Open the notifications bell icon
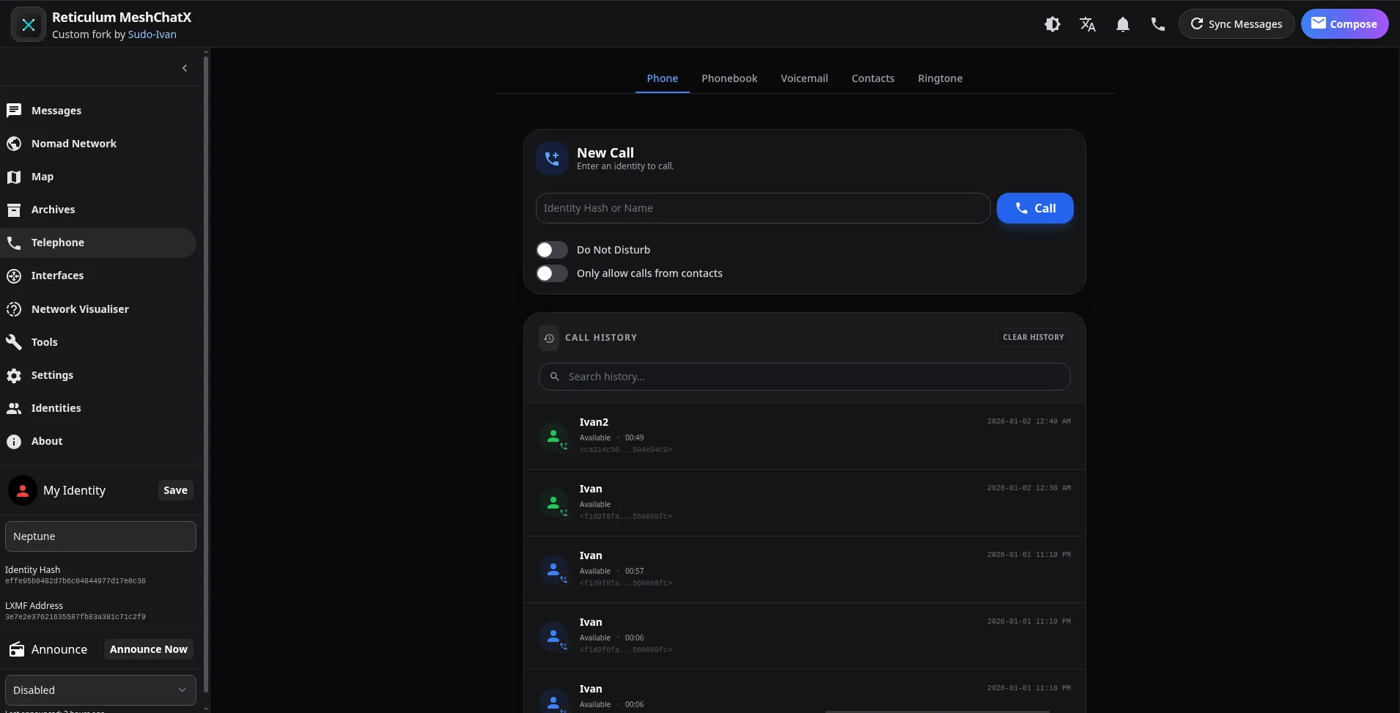The image size is (1400, 713). [1122, 24]
